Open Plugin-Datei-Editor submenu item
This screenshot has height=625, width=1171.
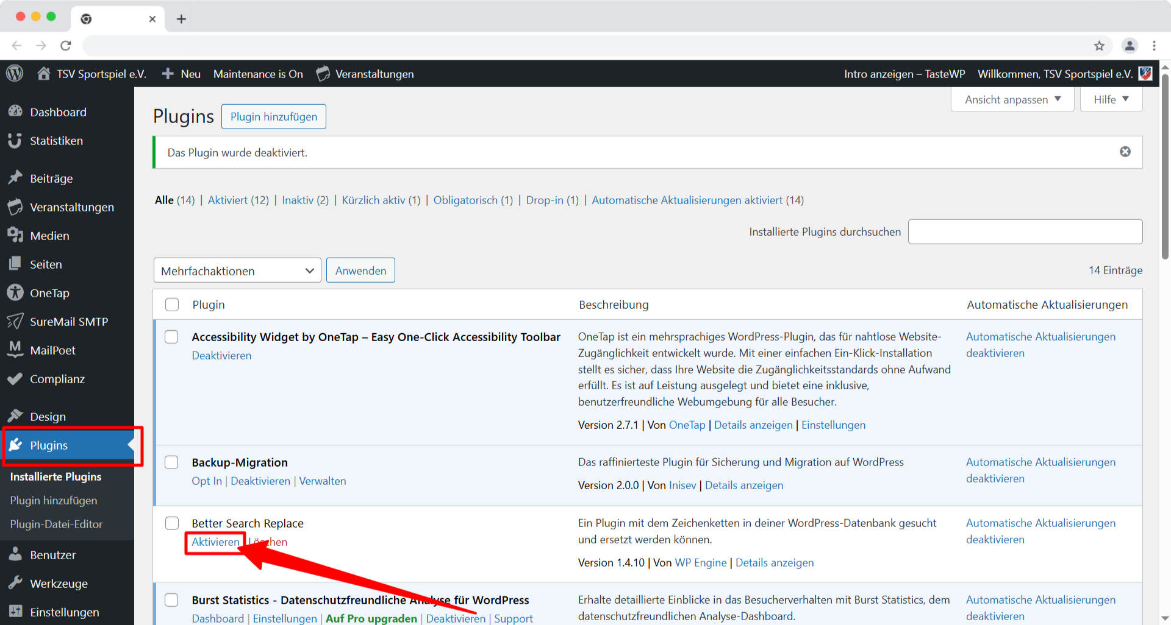pyautogui.click(x=56, y=524)
